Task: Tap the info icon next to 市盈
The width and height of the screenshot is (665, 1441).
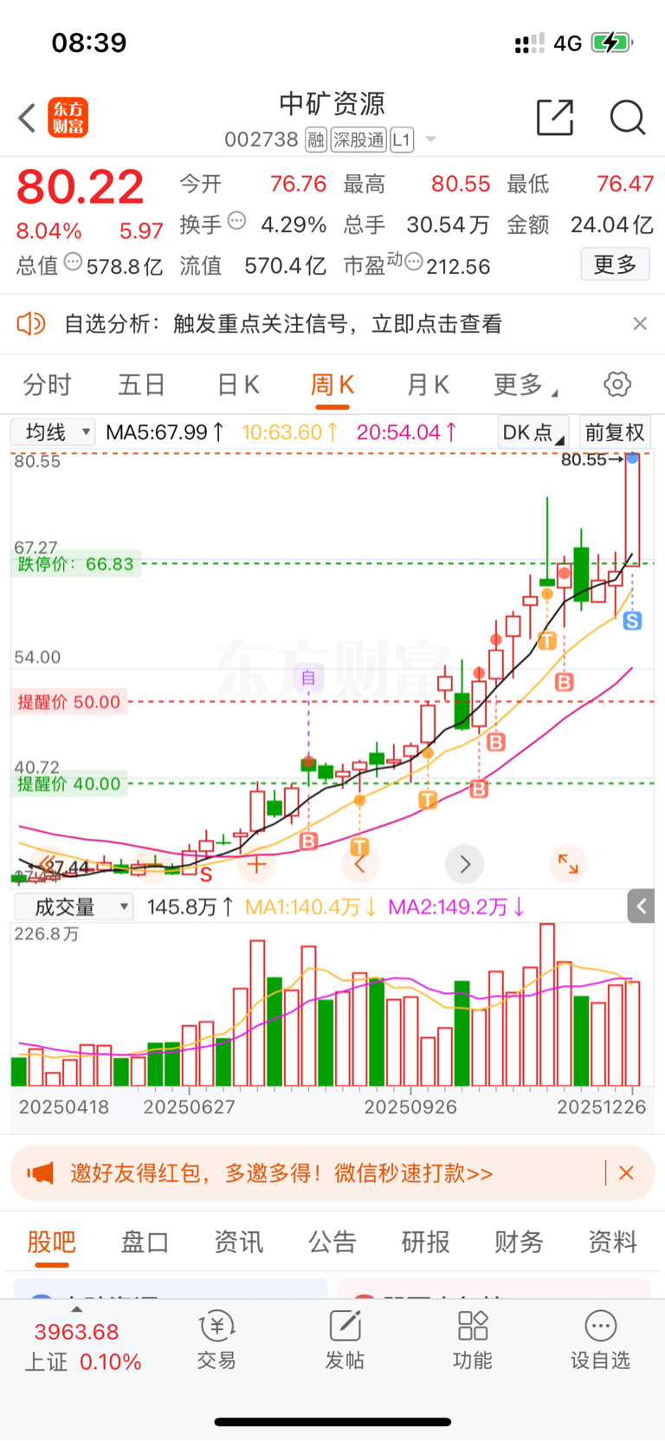Action: (414, 261)
